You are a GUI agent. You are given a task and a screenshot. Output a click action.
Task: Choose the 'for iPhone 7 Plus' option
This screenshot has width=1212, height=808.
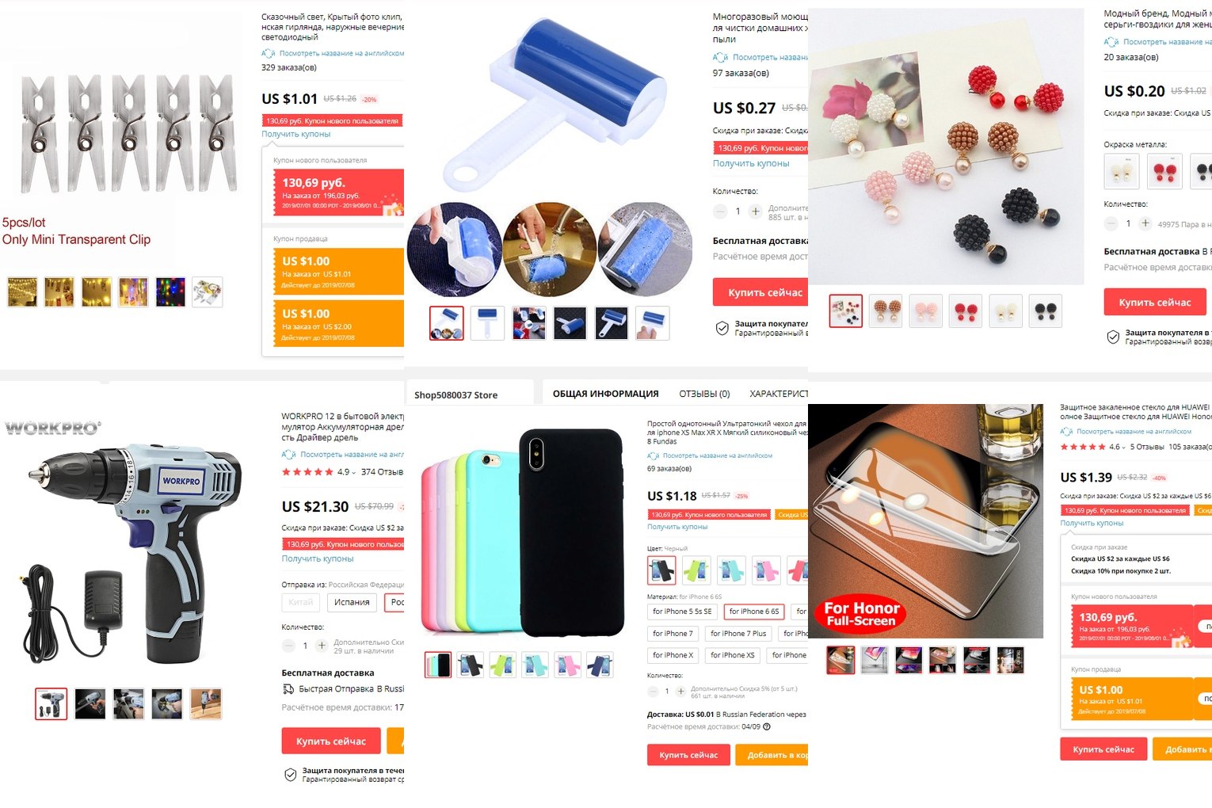738,634
